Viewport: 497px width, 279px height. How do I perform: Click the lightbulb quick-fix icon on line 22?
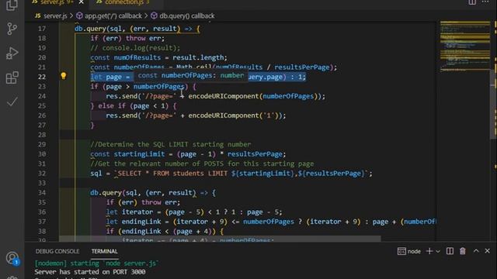point(64,76)
